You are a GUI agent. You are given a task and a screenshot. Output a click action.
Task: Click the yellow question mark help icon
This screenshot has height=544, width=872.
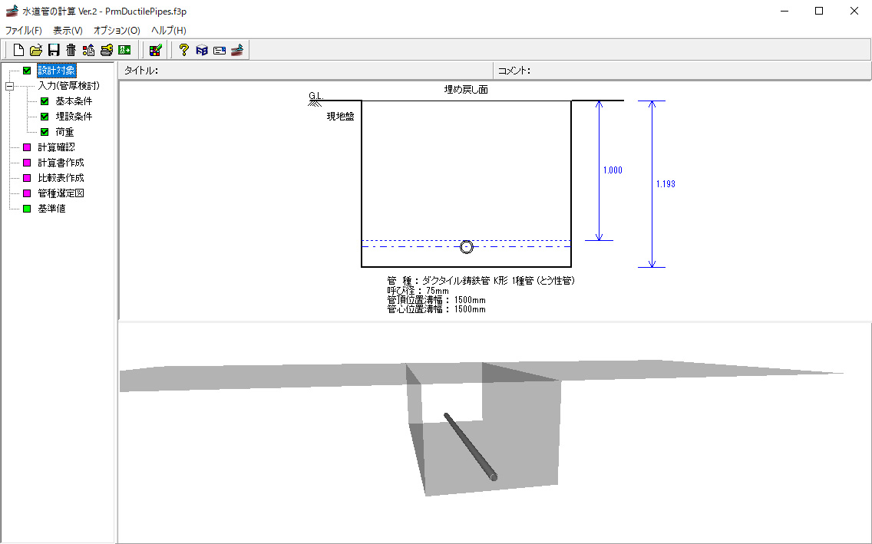tap(184, 50)
